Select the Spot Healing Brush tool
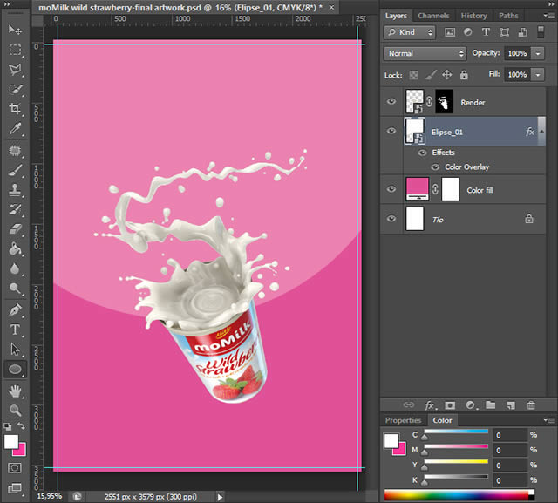 pos(15,151)
